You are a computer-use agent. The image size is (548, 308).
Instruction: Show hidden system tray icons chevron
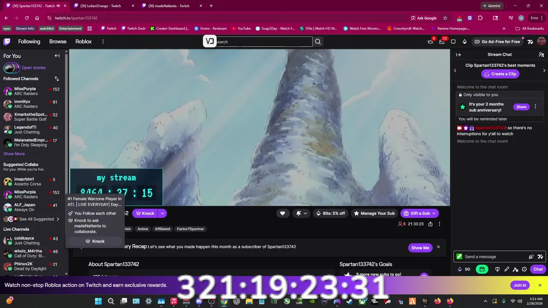(485, 301)
